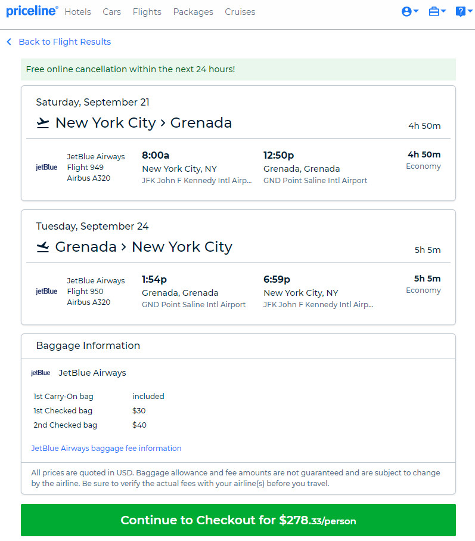475x541 pixels.
Task: Go to the Cars section
Action: pos(111,12)
